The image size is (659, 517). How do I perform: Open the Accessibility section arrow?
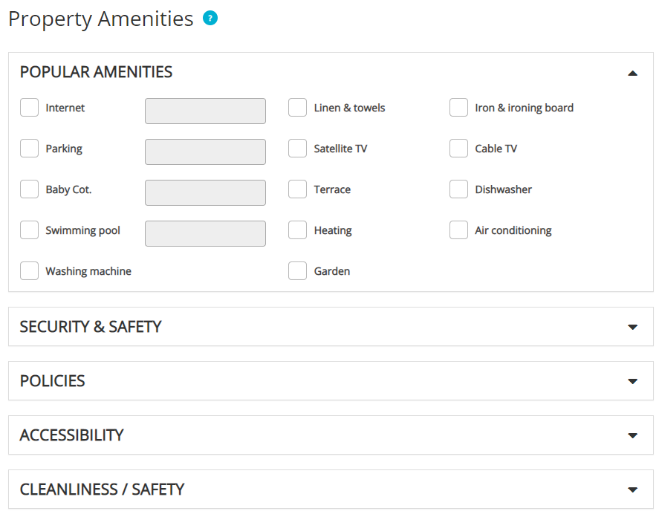(x=632, y=435)
